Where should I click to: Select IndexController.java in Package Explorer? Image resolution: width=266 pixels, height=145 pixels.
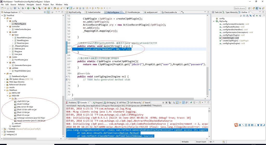pos(22,29)
